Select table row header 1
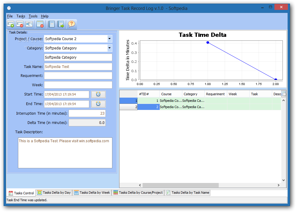This screenshot has width=296, height=212. [128, 101]
